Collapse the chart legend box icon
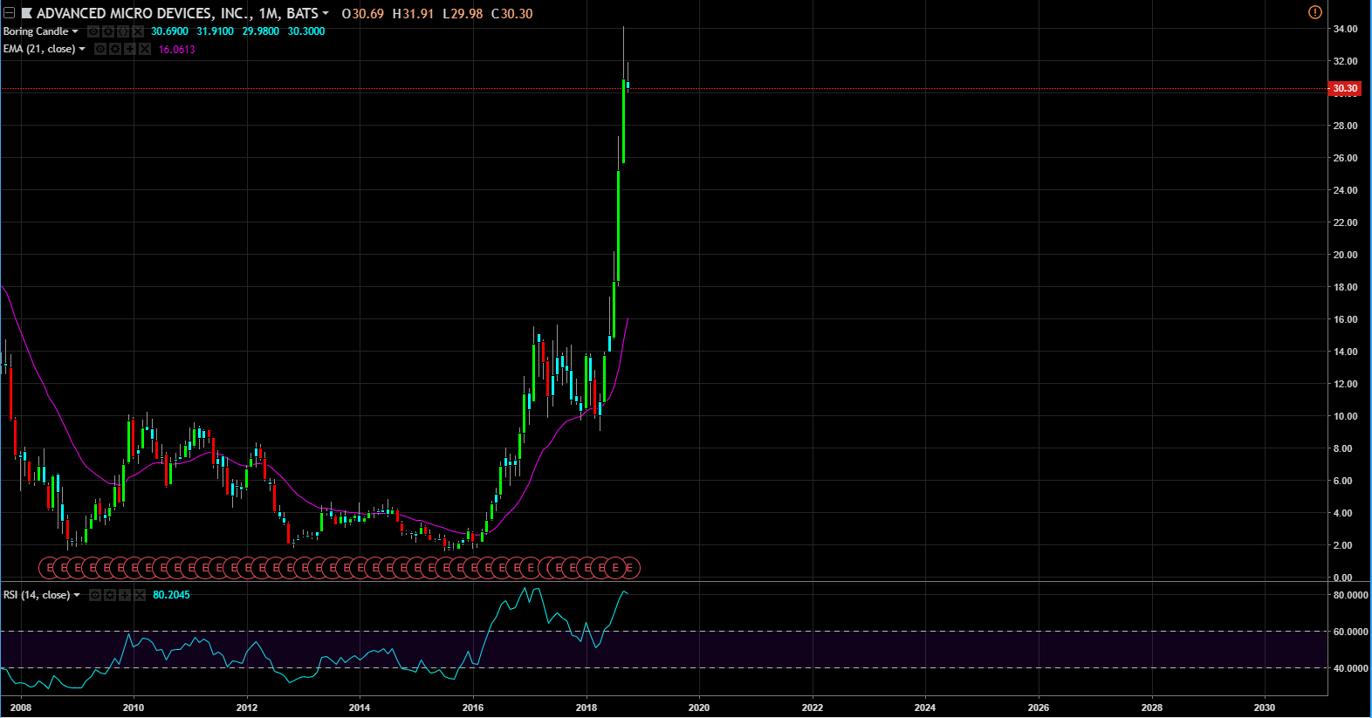Viewport: 1372px width, 718px height. click(x=9, y=13)
